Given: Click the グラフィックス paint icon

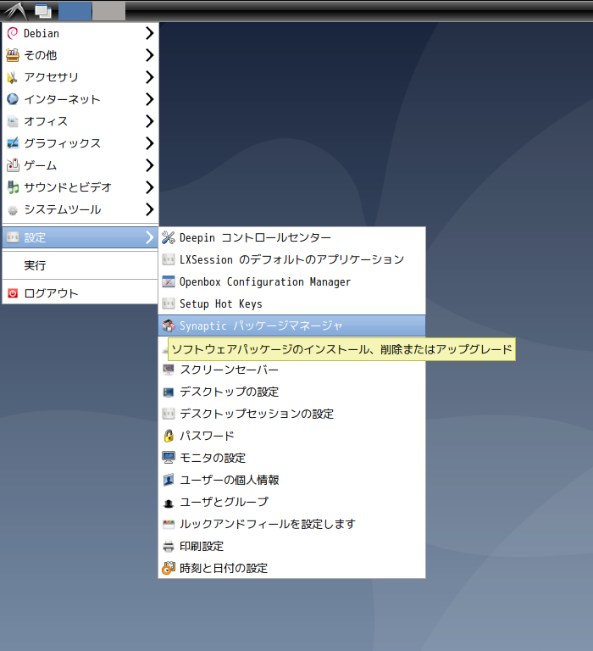Looking at the screenshot, I should 13,143.
